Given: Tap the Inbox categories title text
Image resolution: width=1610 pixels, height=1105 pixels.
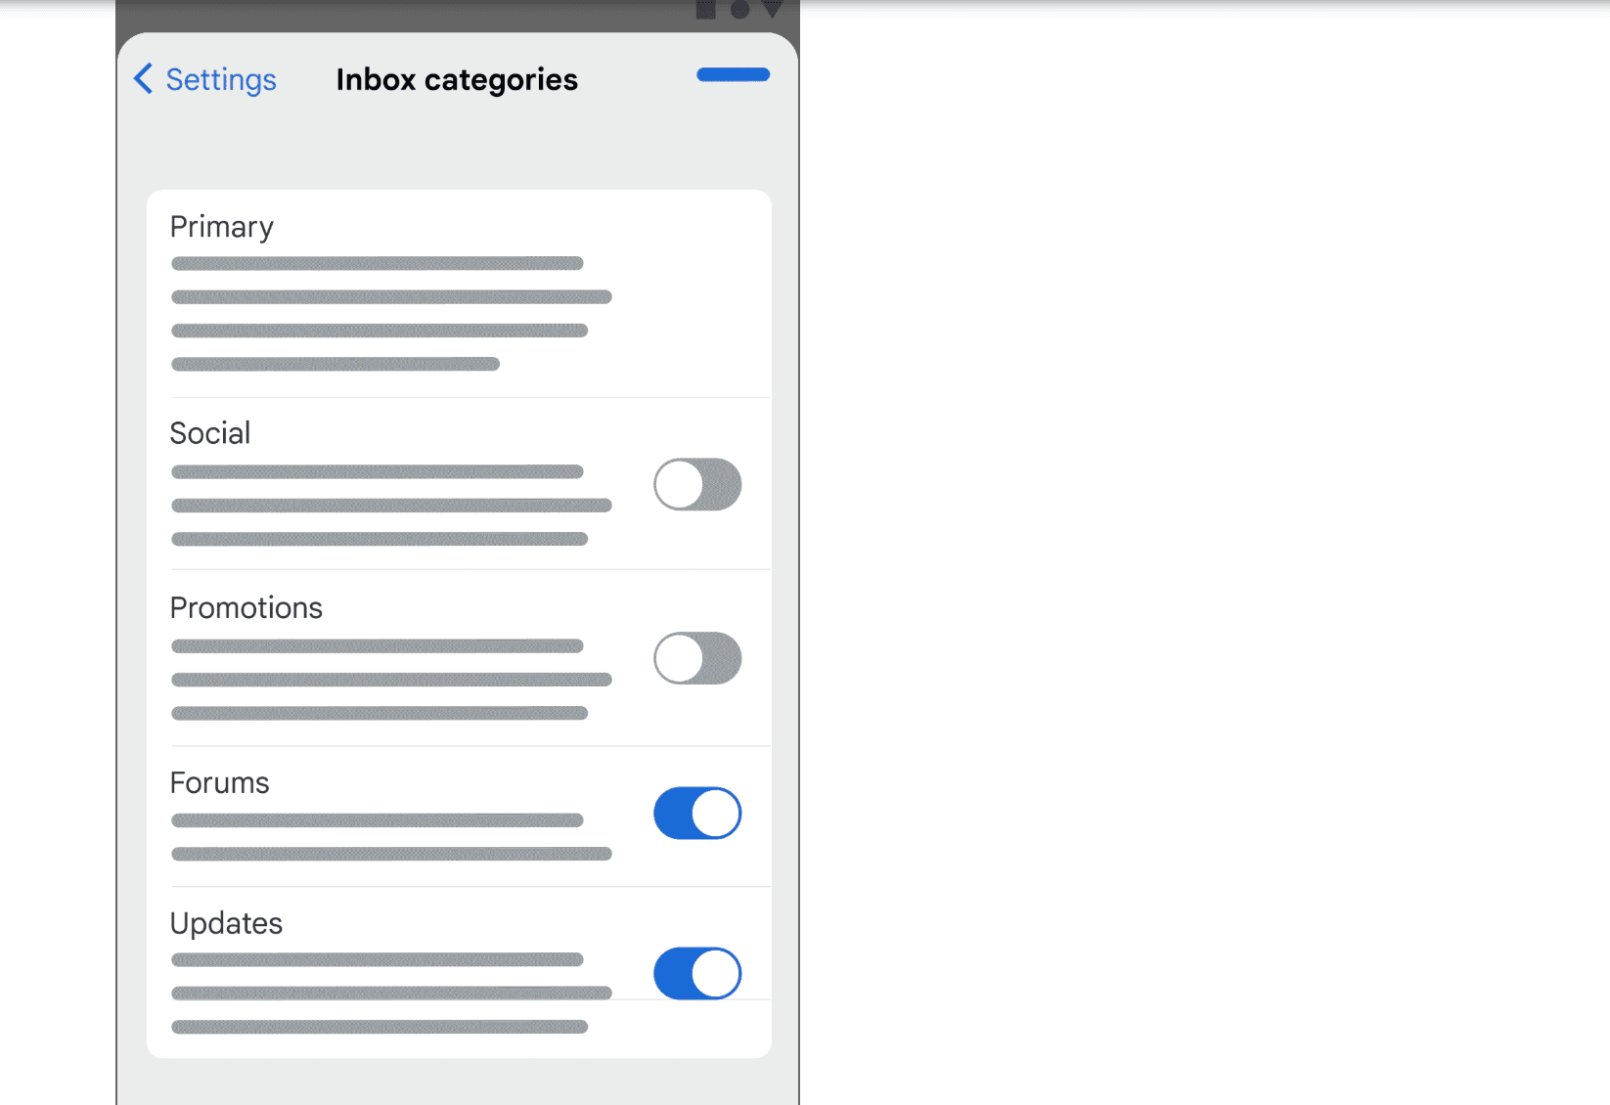Looking at the screenshot, I should tap(456, 79).
